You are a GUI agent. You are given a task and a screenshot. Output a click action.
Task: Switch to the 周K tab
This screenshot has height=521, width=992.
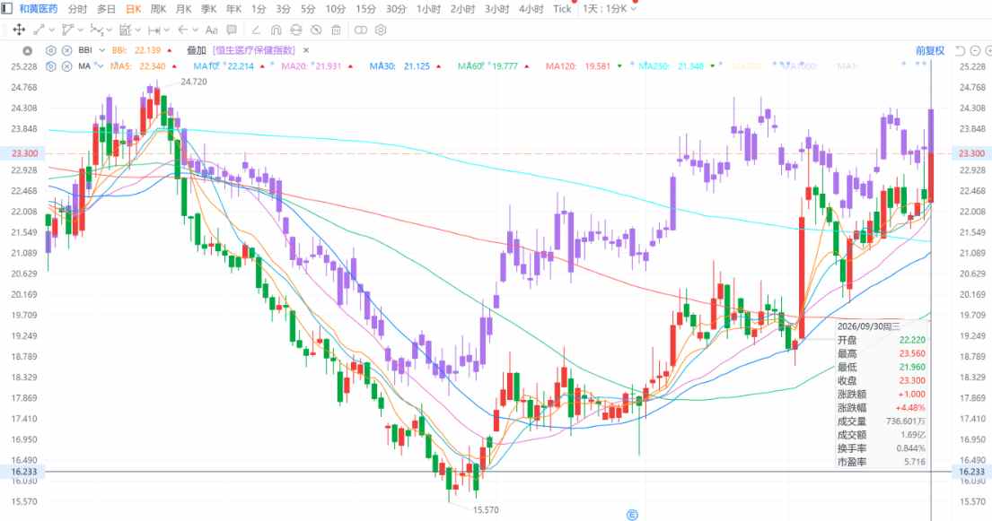click(158, 9)
